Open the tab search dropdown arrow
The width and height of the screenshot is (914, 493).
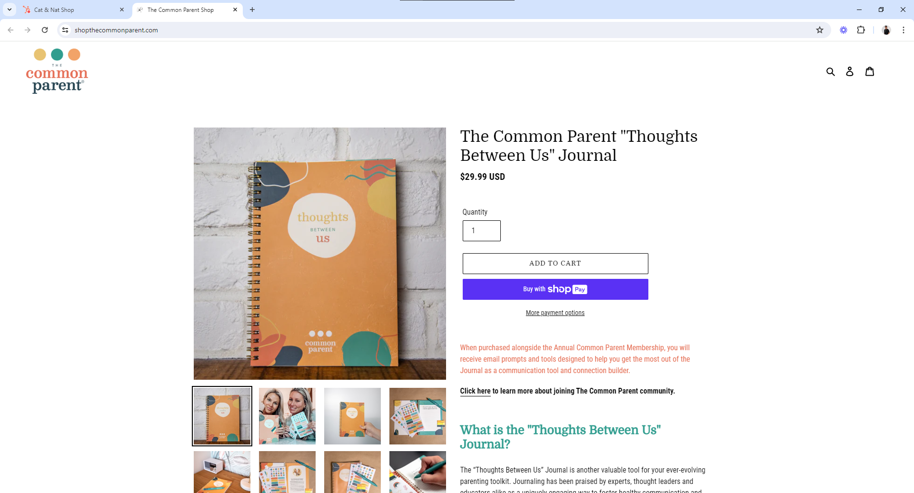coord(10,10)
